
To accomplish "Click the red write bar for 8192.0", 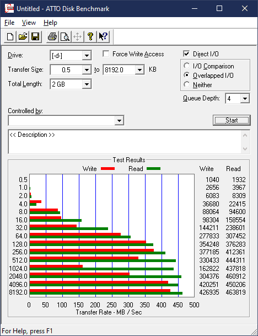I will click(100, 291).
